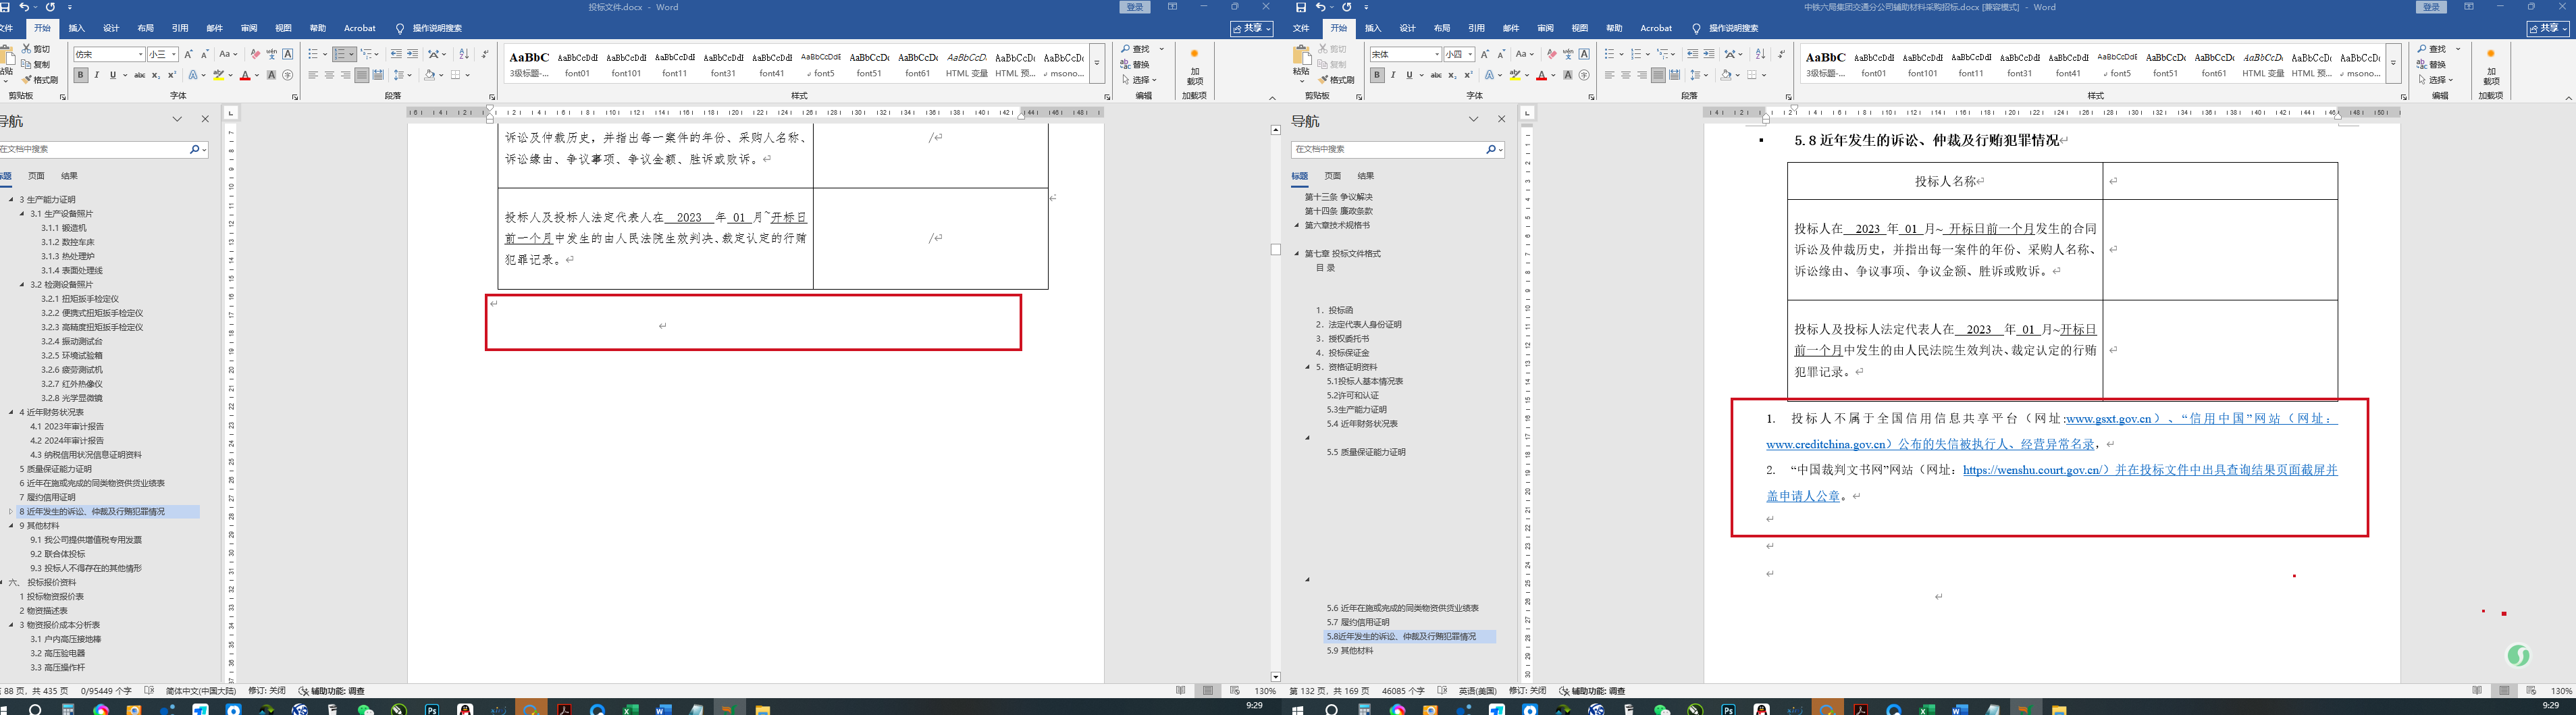Open Change Case (Aa) dropdown in left window
This screenshot has height=715, width=2576.
pos(229,54)
